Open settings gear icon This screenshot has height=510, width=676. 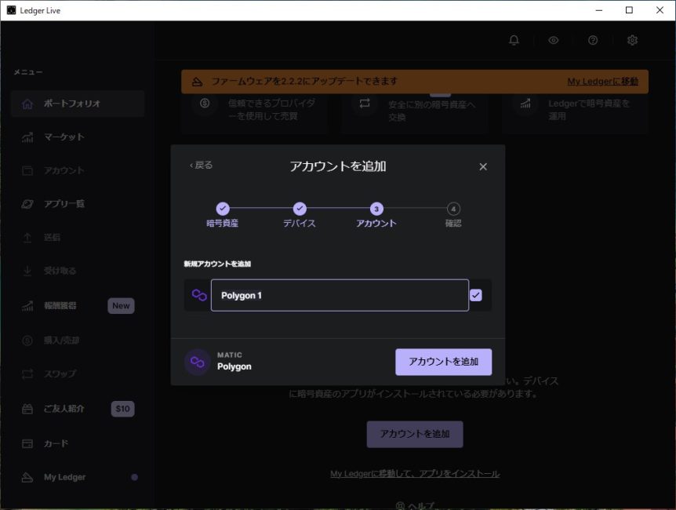coord(632,40)
